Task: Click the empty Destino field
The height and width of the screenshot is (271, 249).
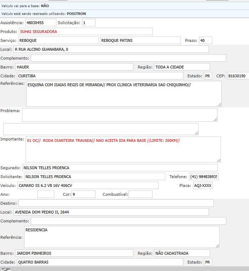Action: click(x=116, y=203)
